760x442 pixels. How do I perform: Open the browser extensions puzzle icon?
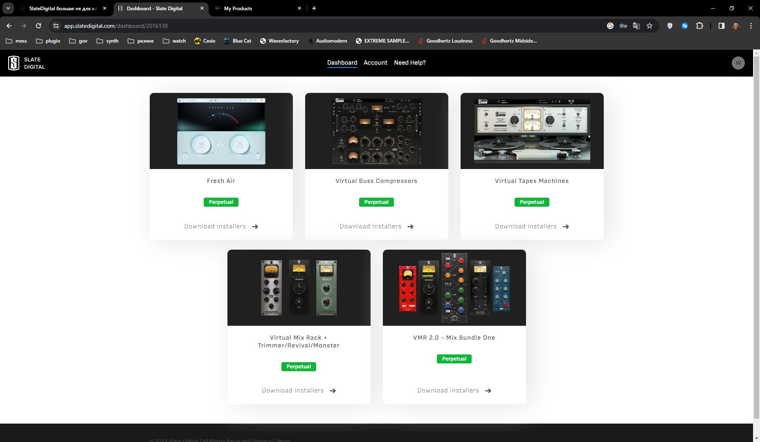pyautogui.click(x=700, y=26)
